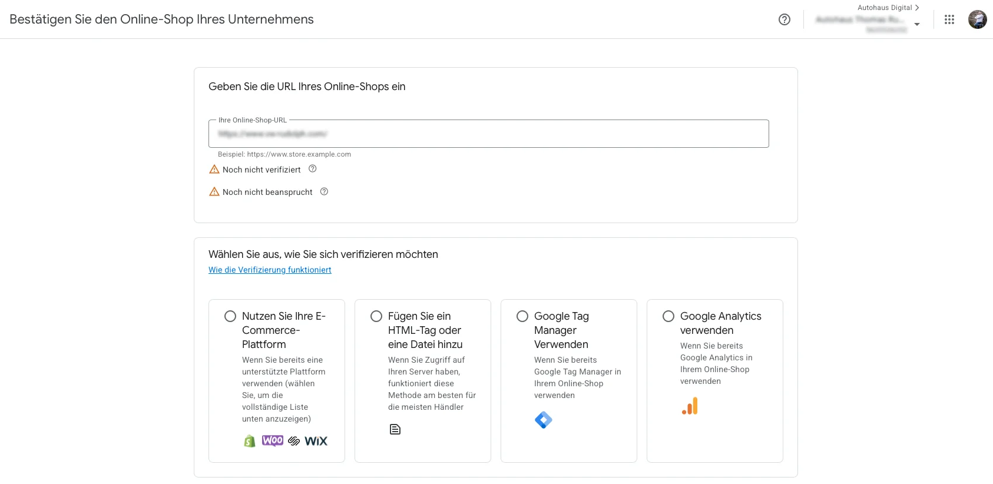The width and height of the screenshot is (993, 484).
Task: Open the Wie die Verifizierung funktioniert link
Action: click(x=270, y=270)
